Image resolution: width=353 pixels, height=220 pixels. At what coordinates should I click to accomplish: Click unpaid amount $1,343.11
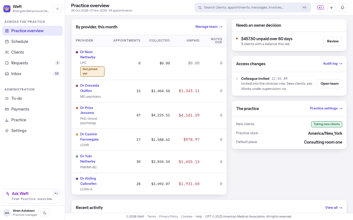point(189,91)
